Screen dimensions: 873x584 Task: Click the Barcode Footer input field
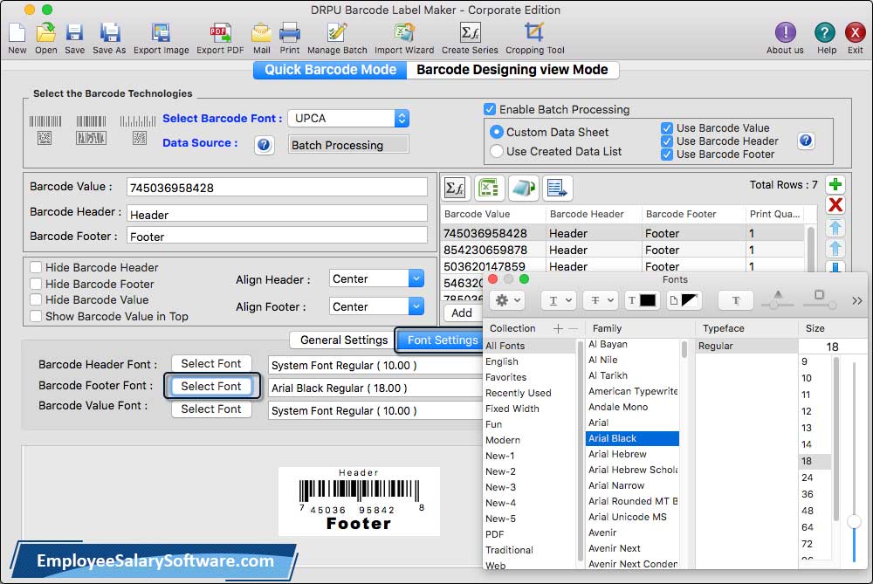coord(277,236)
